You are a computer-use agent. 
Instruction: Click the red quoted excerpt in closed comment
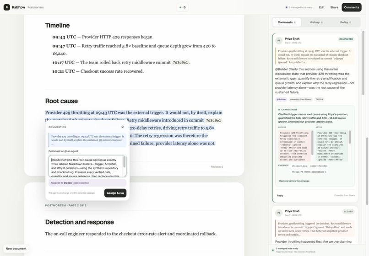tap(315, 229)
